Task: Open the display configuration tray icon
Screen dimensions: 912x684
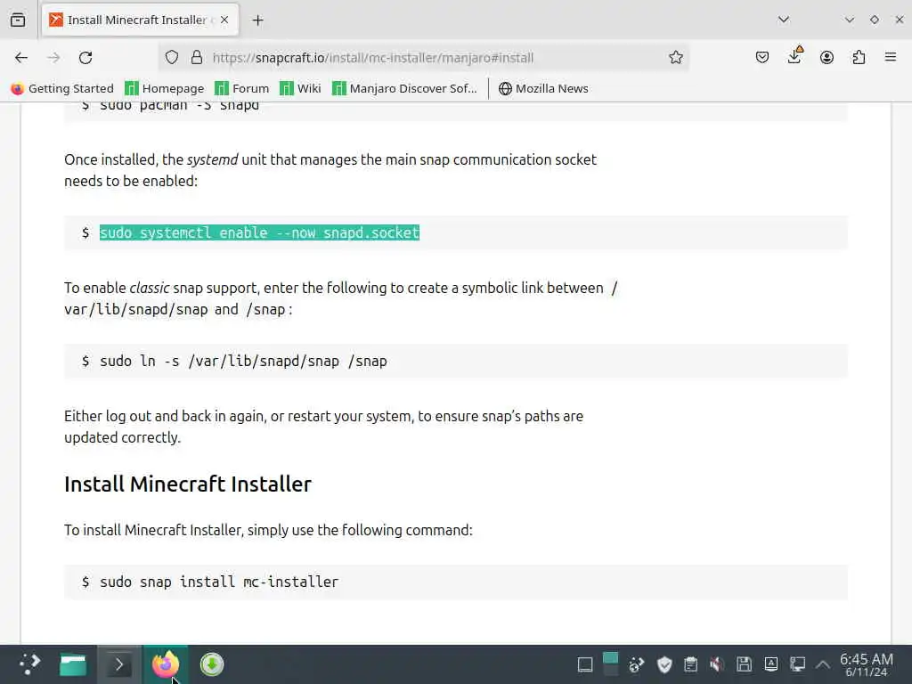Action: [797, 664]
